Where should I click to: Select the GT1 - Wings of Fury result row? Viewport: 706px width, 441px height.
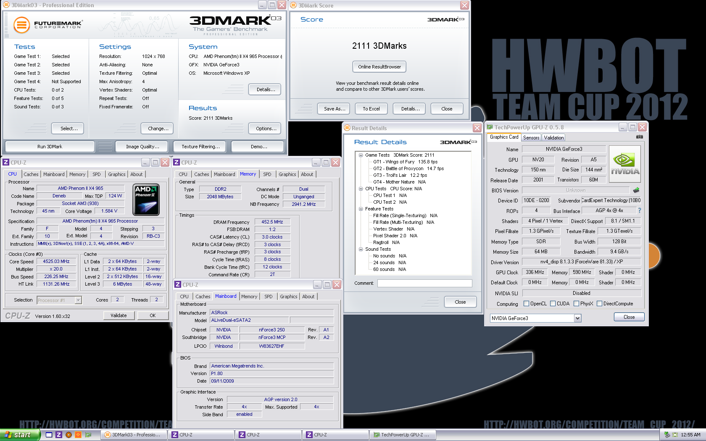click(x=405, y=162)
